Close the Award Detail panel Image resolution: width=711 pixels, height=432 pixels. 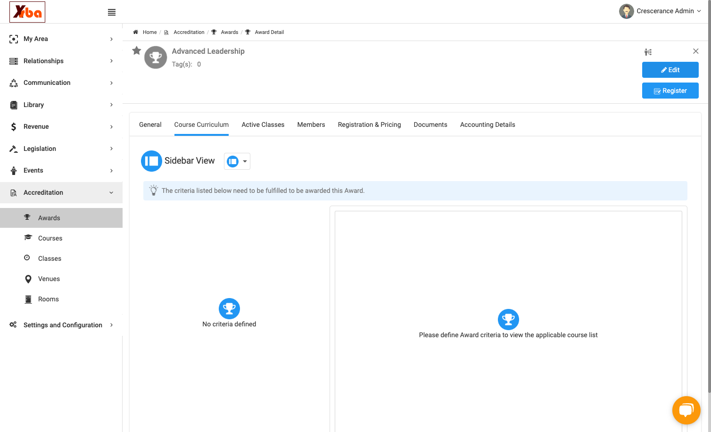[x=695, y=51]
